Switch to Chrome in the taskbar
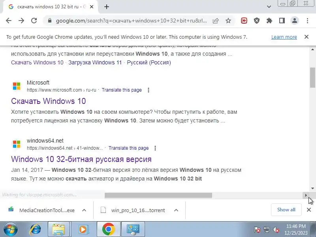The image size is (316, 237). pyautogui.click(x=108, y=229)
